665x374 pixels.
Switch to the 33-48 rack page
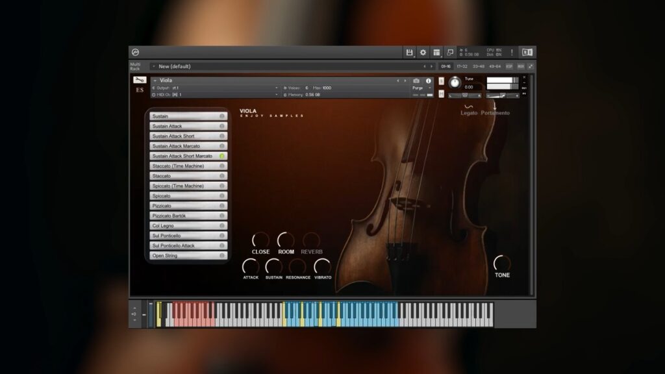pos(479,66)
